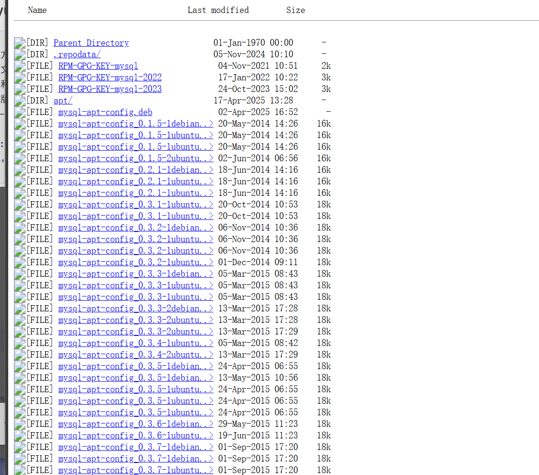Screen dimensions: 539x475
Task: Open the .repodata/ directory link
Action: pyautogui.click(x=77, y=54)
